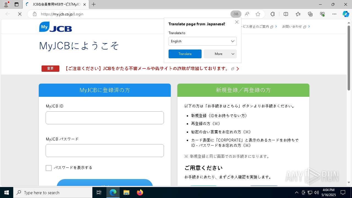View site information lock icon
The height and width of the screenshot is (198, 352).
(35, 14)
